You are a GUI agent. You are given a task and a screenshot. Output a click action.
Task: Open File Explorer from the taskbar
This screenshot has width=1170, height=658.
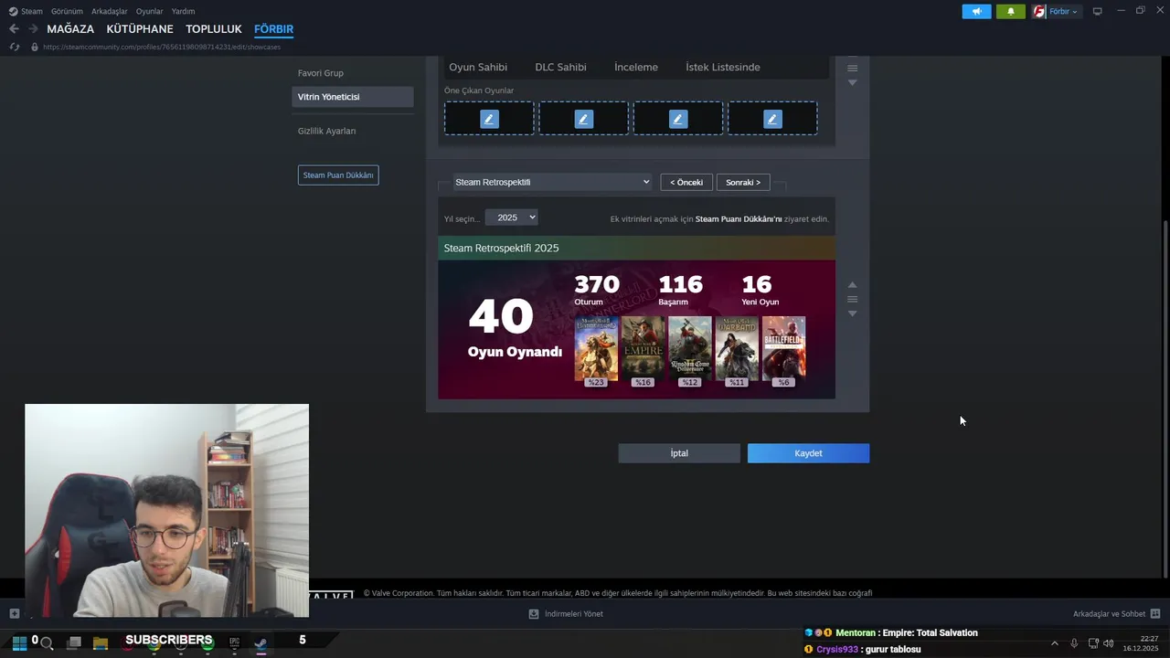(x=101, y=643)
